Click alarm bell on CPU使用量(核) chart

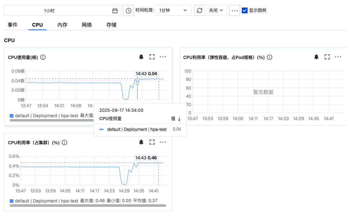[x=141, y=57]
